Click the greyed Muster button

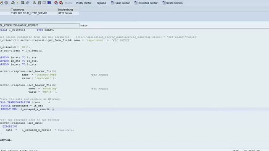click(69, 3)
